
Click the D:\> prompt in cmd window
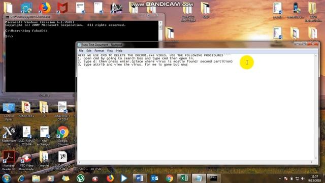[x=9, y=36]
